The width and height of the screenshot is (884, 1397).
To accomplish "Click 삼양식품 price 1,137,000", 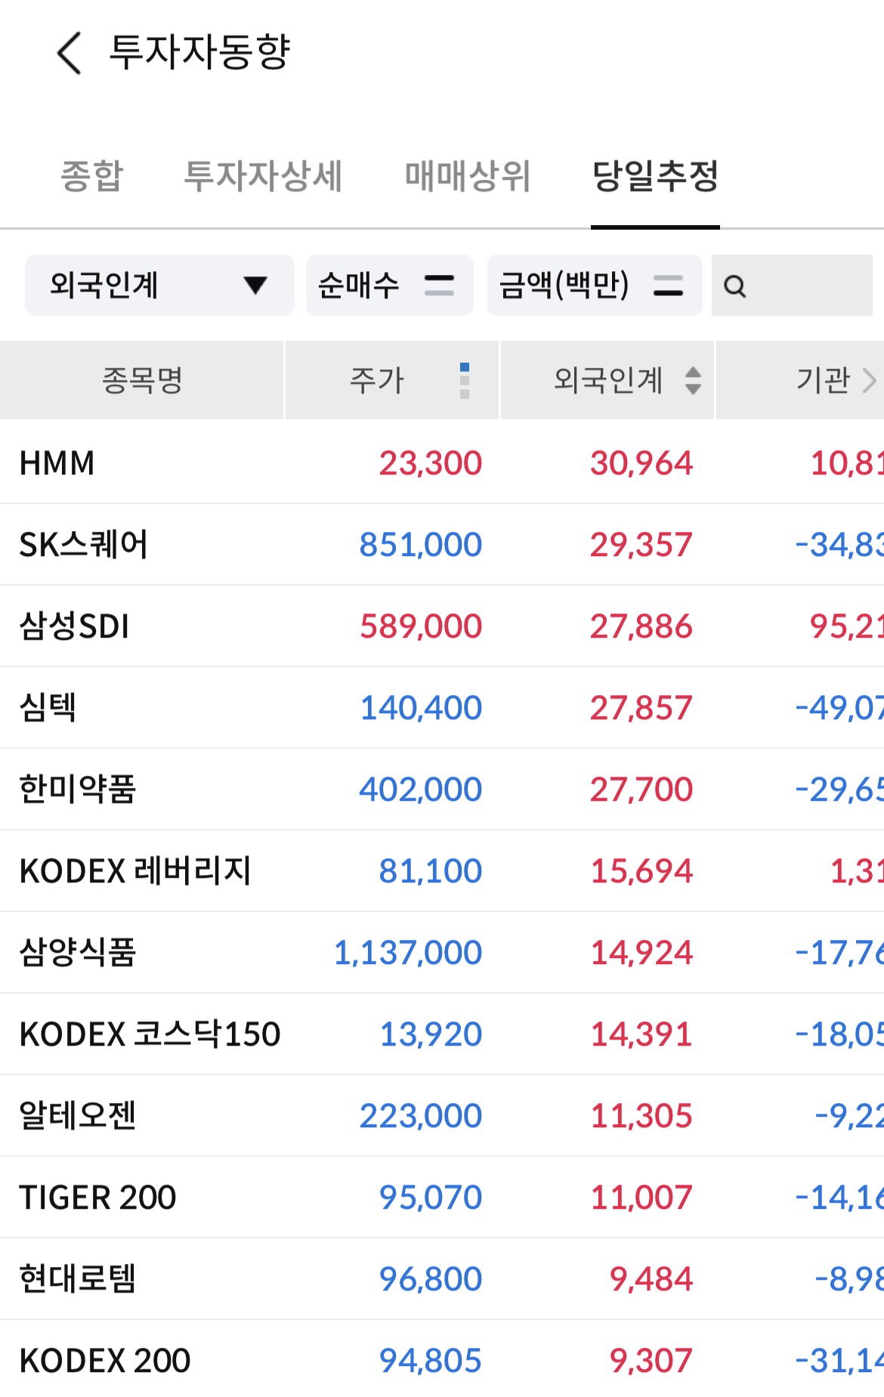I will pos(408,953).
